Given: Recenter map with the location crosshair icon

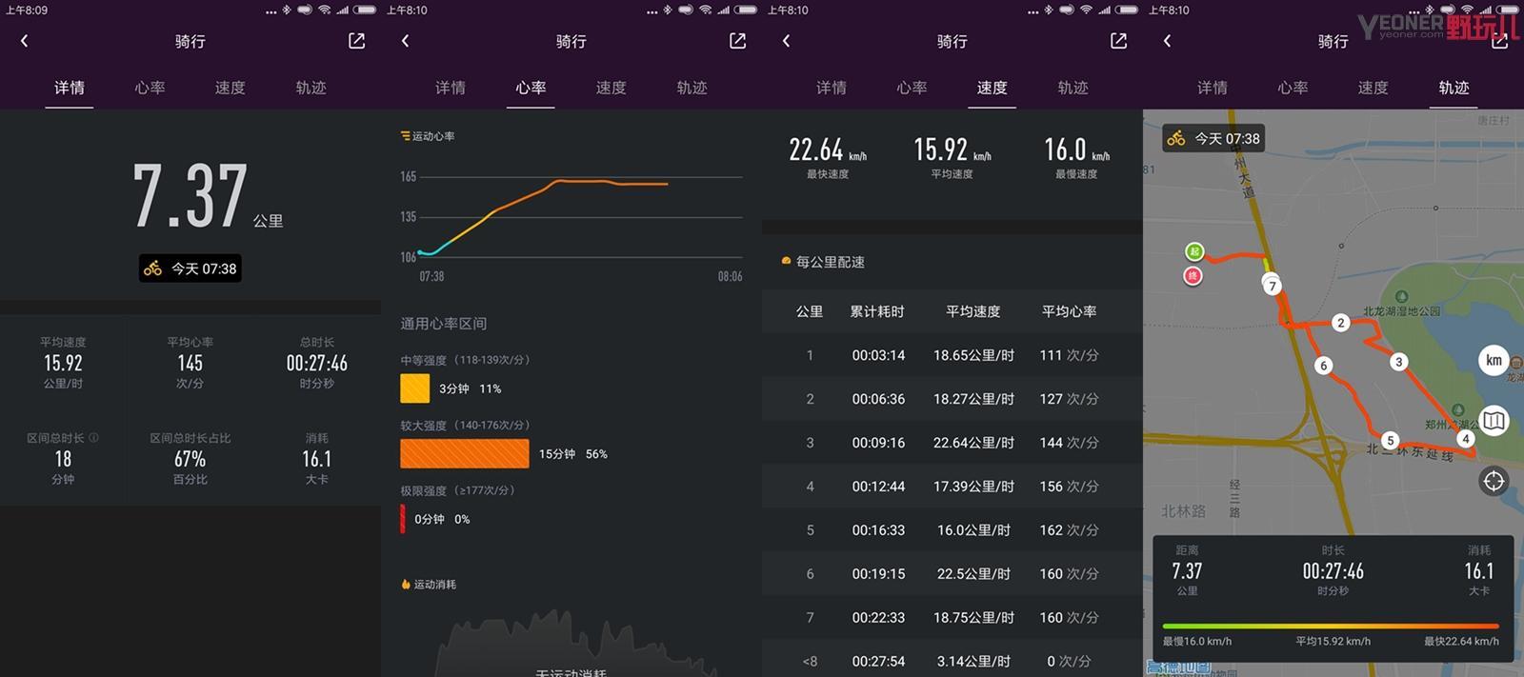Looking at the screenshot, I should click(1493, 481).
